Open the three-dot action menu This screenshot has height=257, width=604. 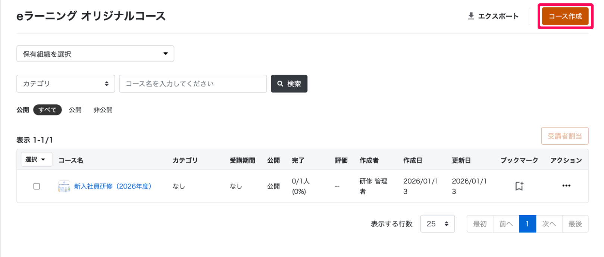(x=566, y=186)
